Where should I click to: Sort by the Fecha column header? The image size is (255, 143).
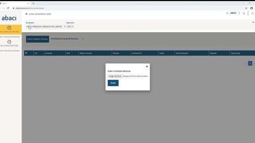[116, 53]
